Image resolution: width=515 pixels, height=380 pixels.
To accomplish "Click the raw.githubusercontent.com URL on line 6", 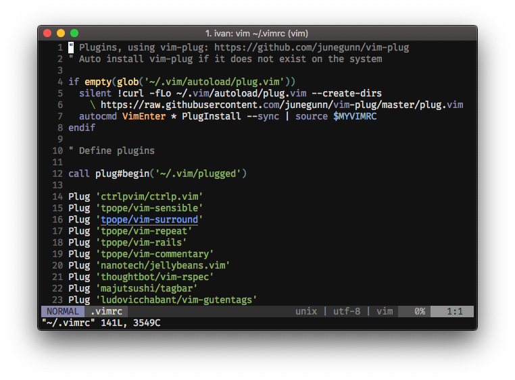I will click(282, 105).
